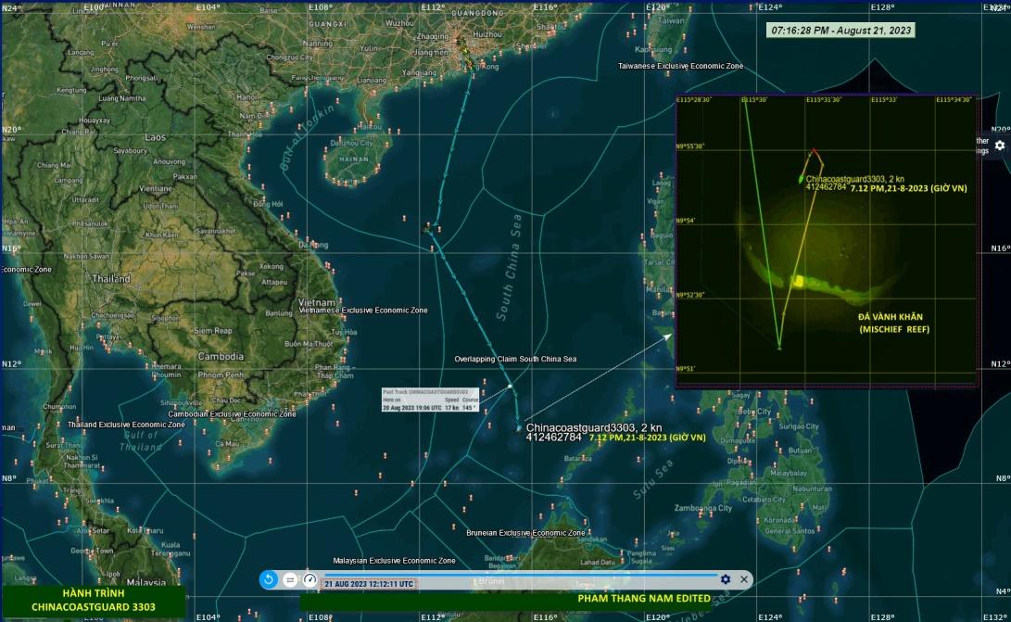
Task: Click the 07:16:28 PM - August 21, 2023 timestamp box
Action: pos(840,31)
